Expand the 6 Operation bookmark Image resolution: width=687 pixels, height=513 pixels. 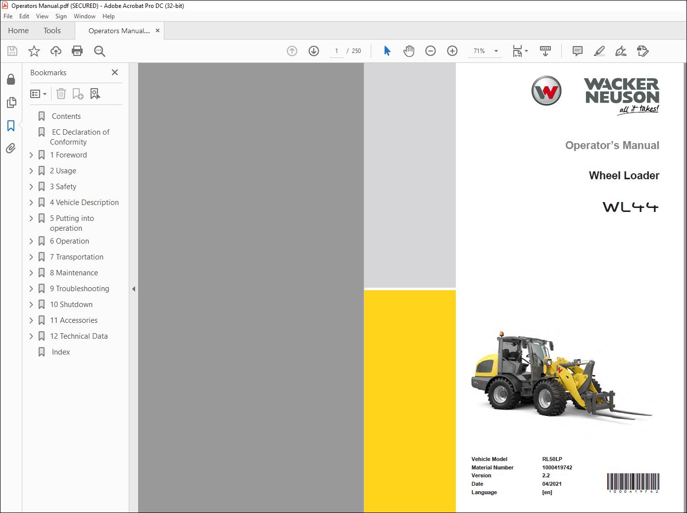tap(31, 241)
